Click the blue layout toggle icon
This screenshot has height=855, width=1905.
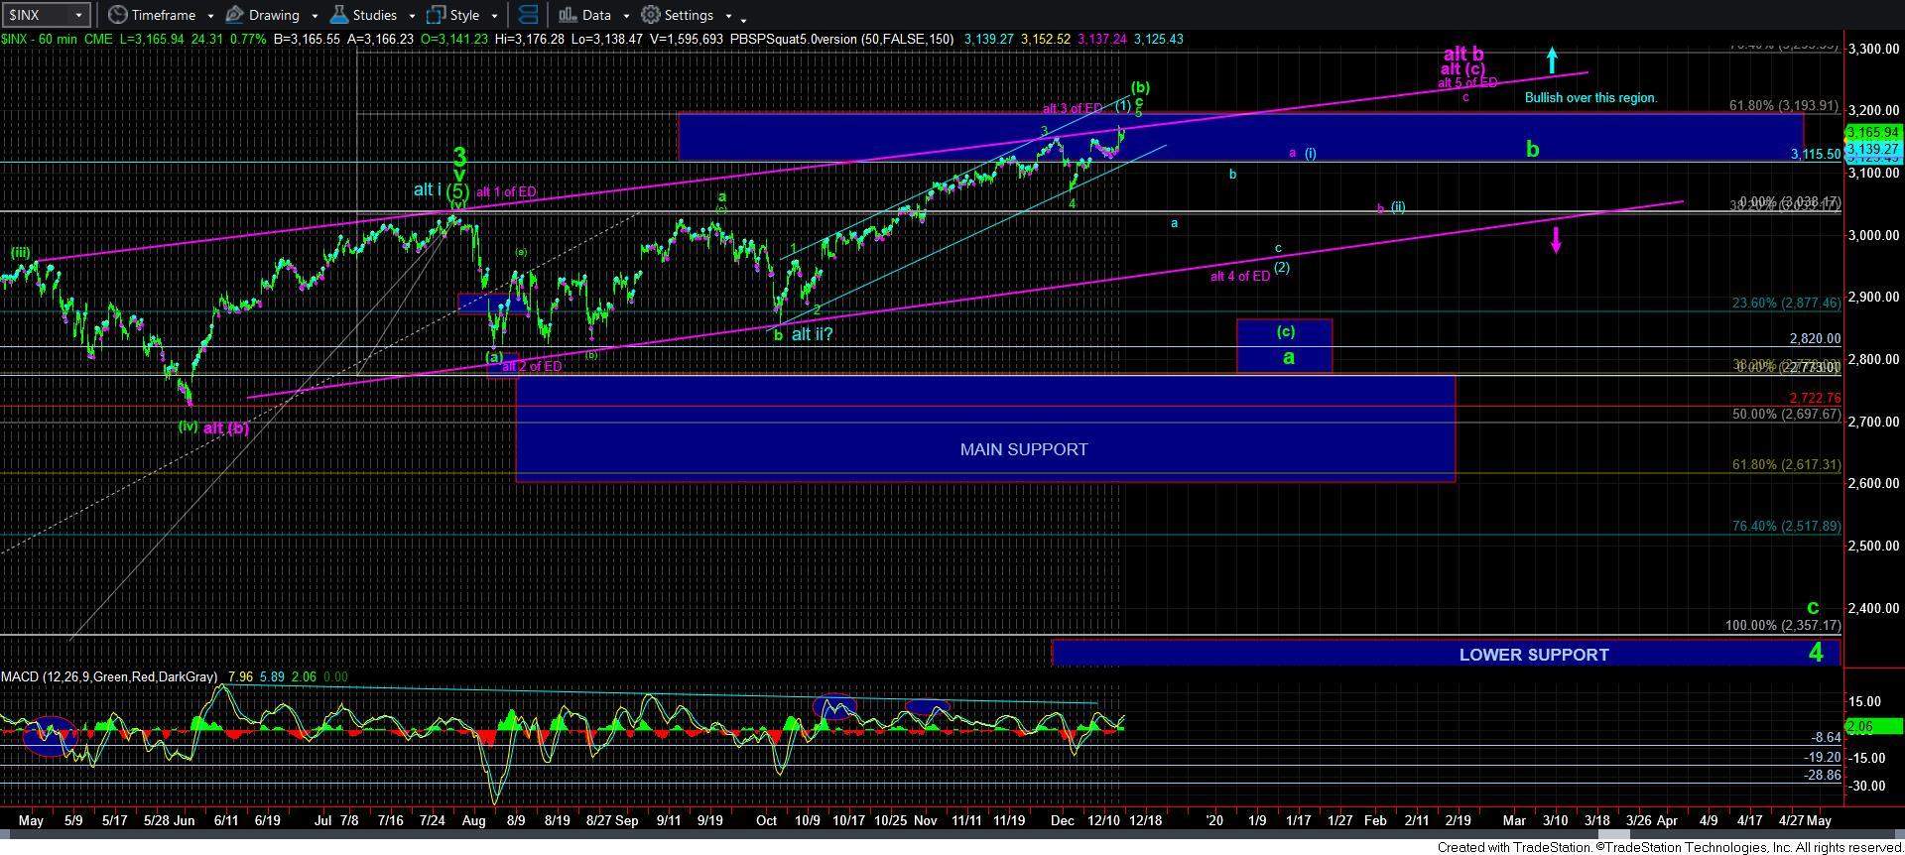pyautogui.click(x=529, y=15)
